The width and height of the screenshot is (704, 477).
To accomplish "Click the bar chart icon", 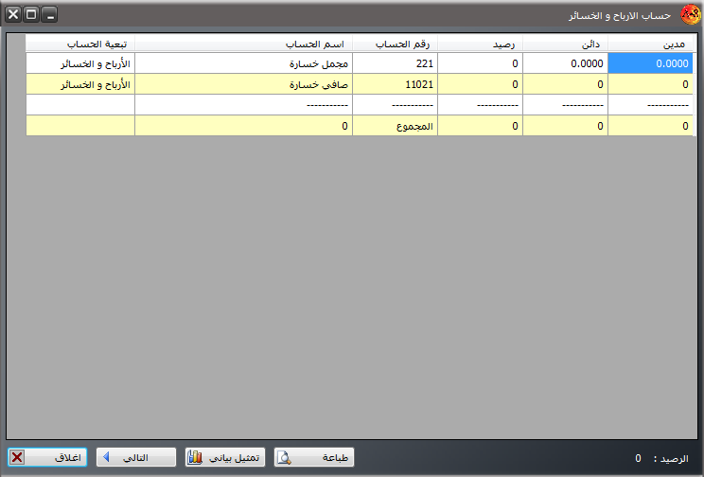I will click(x=195, y=458).
